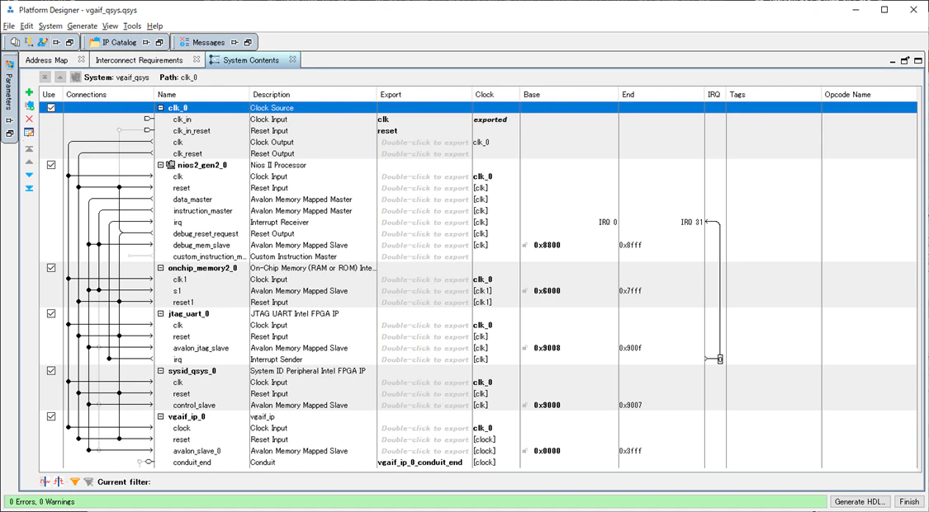Open the Tools menu
The height and width of the screenshot is (512, 929).
click(x=132, y=26)
